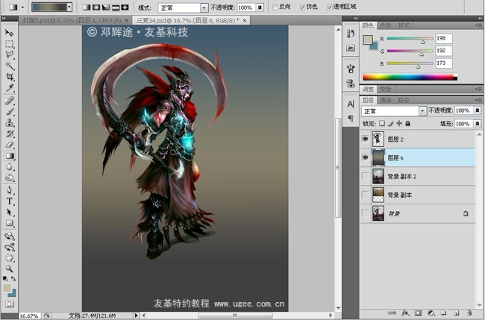Show layer 背景 副本 2
Screen dimensions: 485x320
coord(366,176)
